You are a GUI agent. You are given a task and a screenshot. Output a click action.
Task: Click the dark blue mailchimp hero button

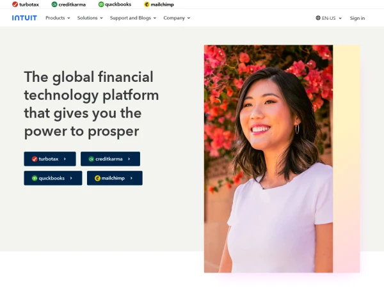(x=115, y=178)
